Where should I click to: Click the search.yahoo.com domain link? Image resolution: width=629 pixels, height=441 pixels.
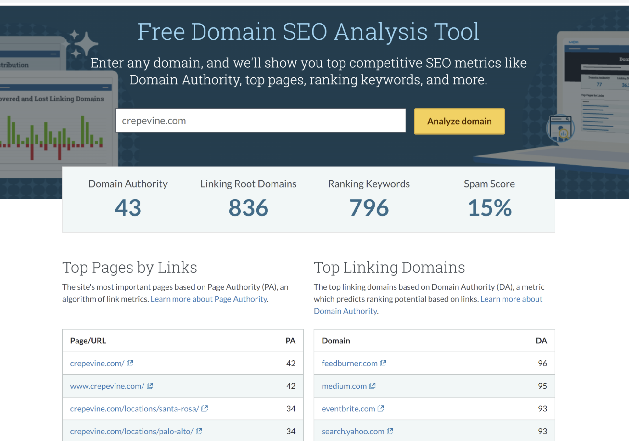point(353,432)
